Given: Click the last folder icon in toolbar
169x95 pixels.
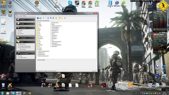Looking at the screenshot, I should (x=65, y=18).
